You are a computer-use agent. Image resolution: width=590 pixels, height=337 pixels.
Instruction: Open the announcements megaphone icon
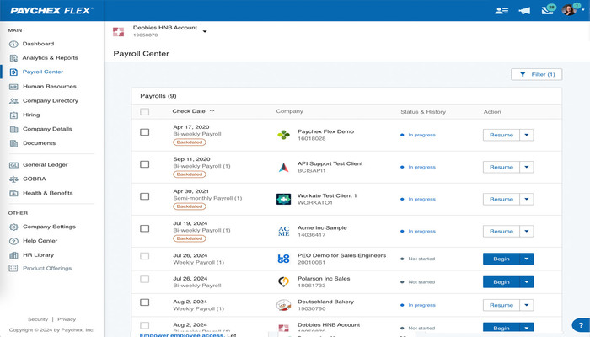click(x=524, y=11)
